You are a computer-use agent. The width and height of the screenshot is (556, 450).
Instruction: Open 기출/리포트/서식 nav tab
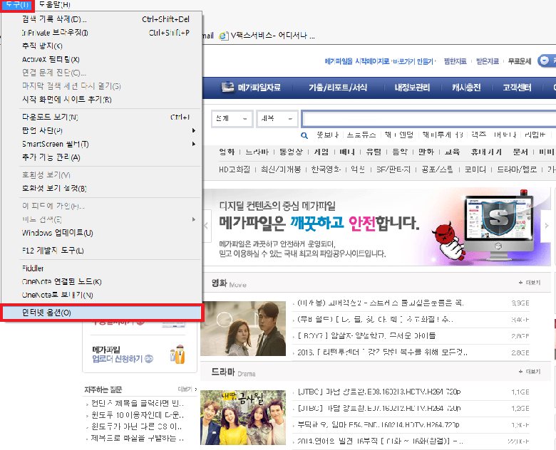click(338, 88)
